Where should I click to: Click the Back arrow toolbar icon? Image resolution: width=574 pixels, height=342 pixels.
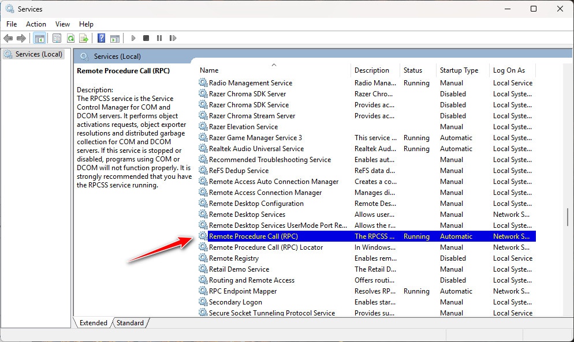(x=8, y=38)
